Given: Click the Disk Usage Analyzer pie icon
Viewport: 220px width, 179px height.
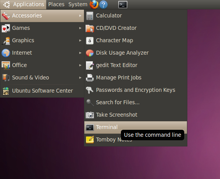Looking at the screenshot, I should tap(90, 53).
